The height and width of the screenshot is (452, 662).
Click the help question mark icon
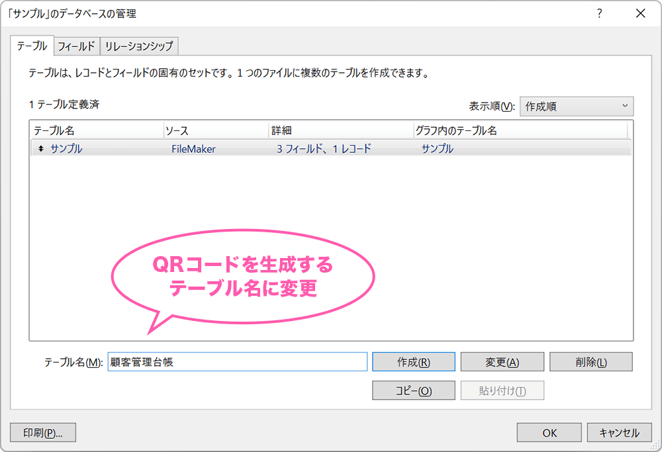tap(599, 13)
